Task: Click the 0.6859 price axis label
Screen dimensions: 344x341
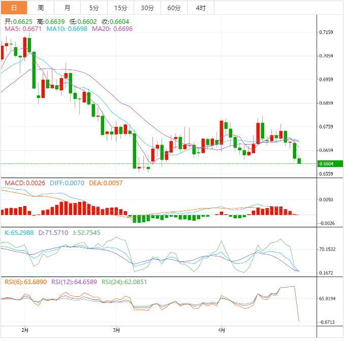Action: point(326,103)
